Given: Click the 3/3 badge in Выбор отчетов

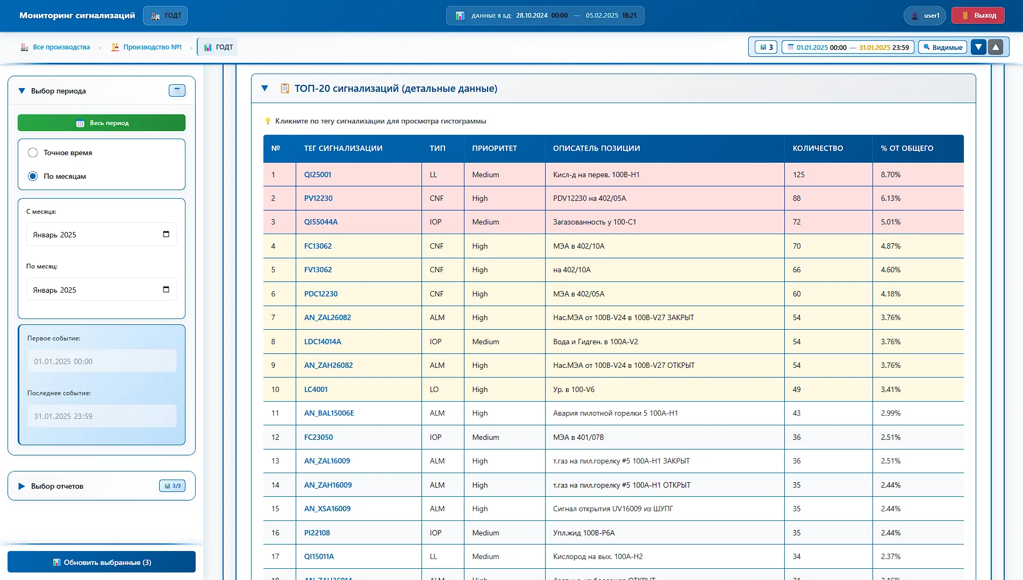Looking at the screenshot, I should coord(173,485).
